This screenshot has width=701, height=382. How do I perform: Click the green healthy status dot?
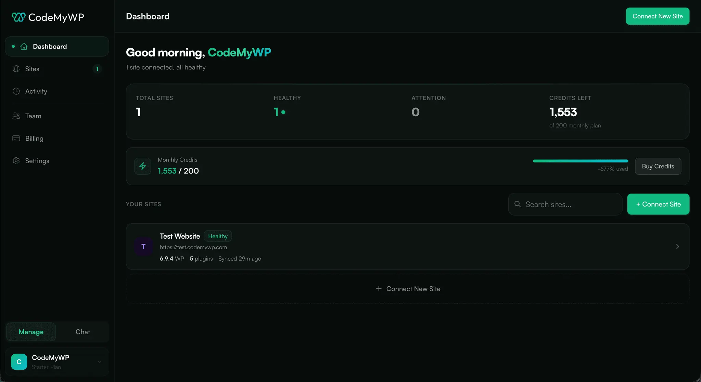pos(283,112)
